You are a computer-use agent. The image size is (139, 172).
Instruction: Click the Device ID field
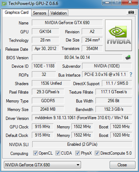pyautogui.click(x=44, y=66)
